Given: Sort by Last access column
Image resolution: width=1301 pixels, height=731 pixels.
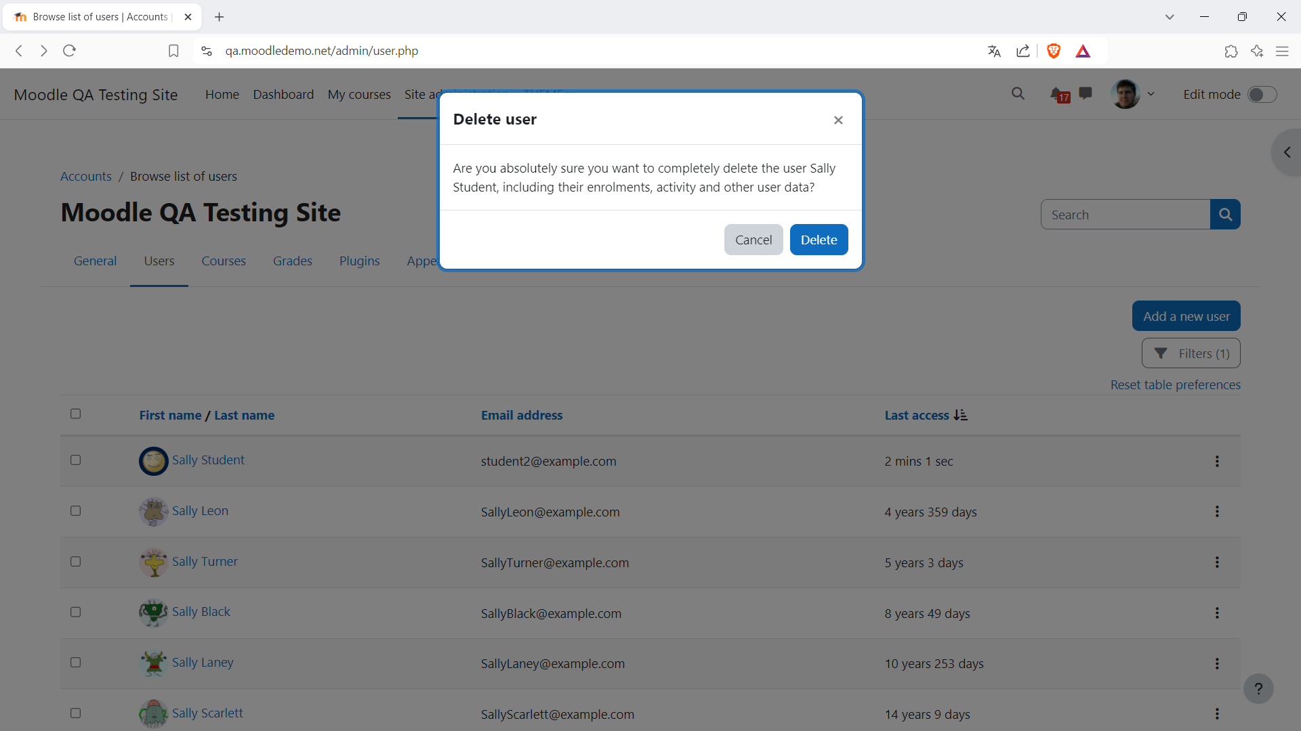Looking at the screenshot, I should [916, 415].
